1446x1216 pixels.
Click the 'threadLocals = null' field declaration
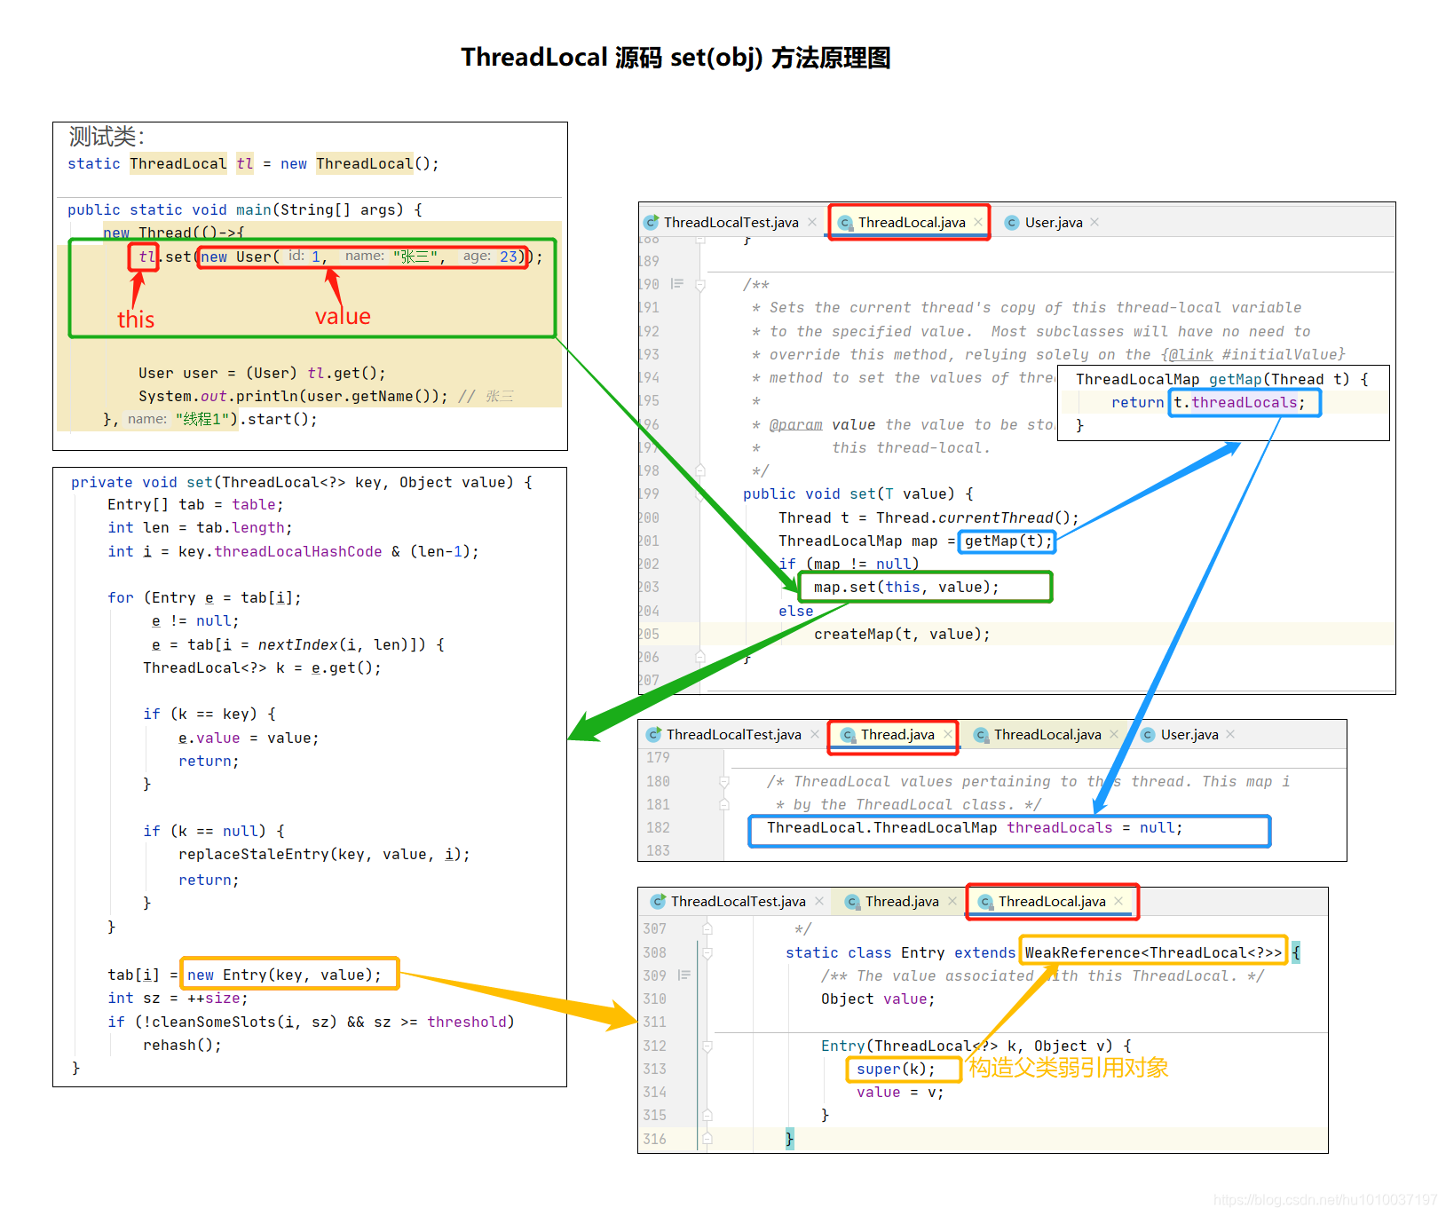1094,827
